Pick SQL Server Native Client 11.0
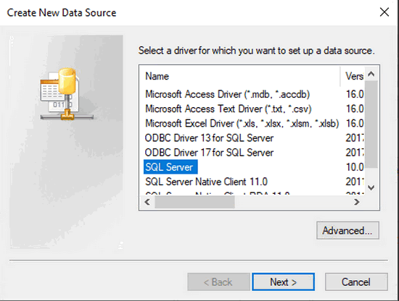The width and height of the screenshot is (399, 301). point(206,182)
